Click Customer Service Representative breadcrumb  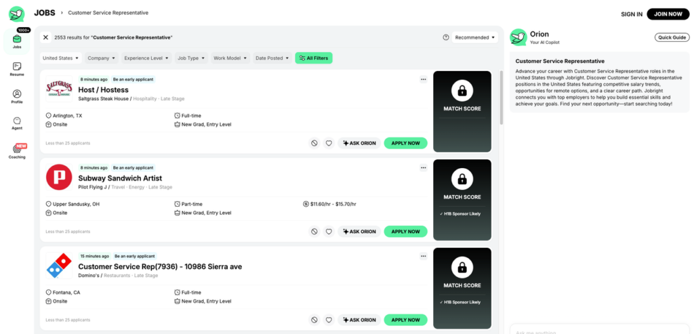(x=108, y=13)
